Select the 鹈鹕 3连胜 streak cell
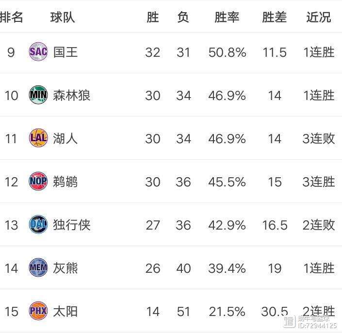Viewport: 342px width, 333px height. [319, 182]
